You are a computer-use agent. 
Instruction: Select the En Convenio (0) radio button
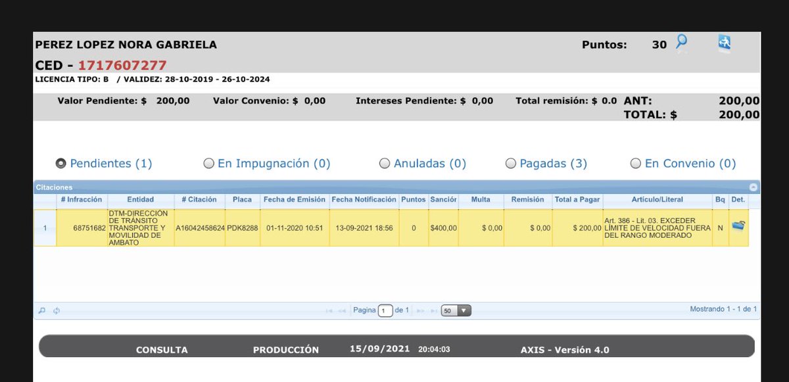click(x=636, y=163)
